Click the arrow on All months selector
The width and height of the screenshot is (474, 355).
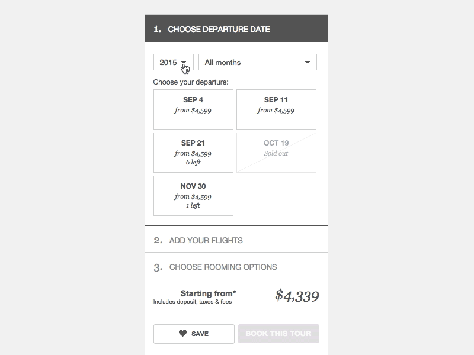(307, 62)
